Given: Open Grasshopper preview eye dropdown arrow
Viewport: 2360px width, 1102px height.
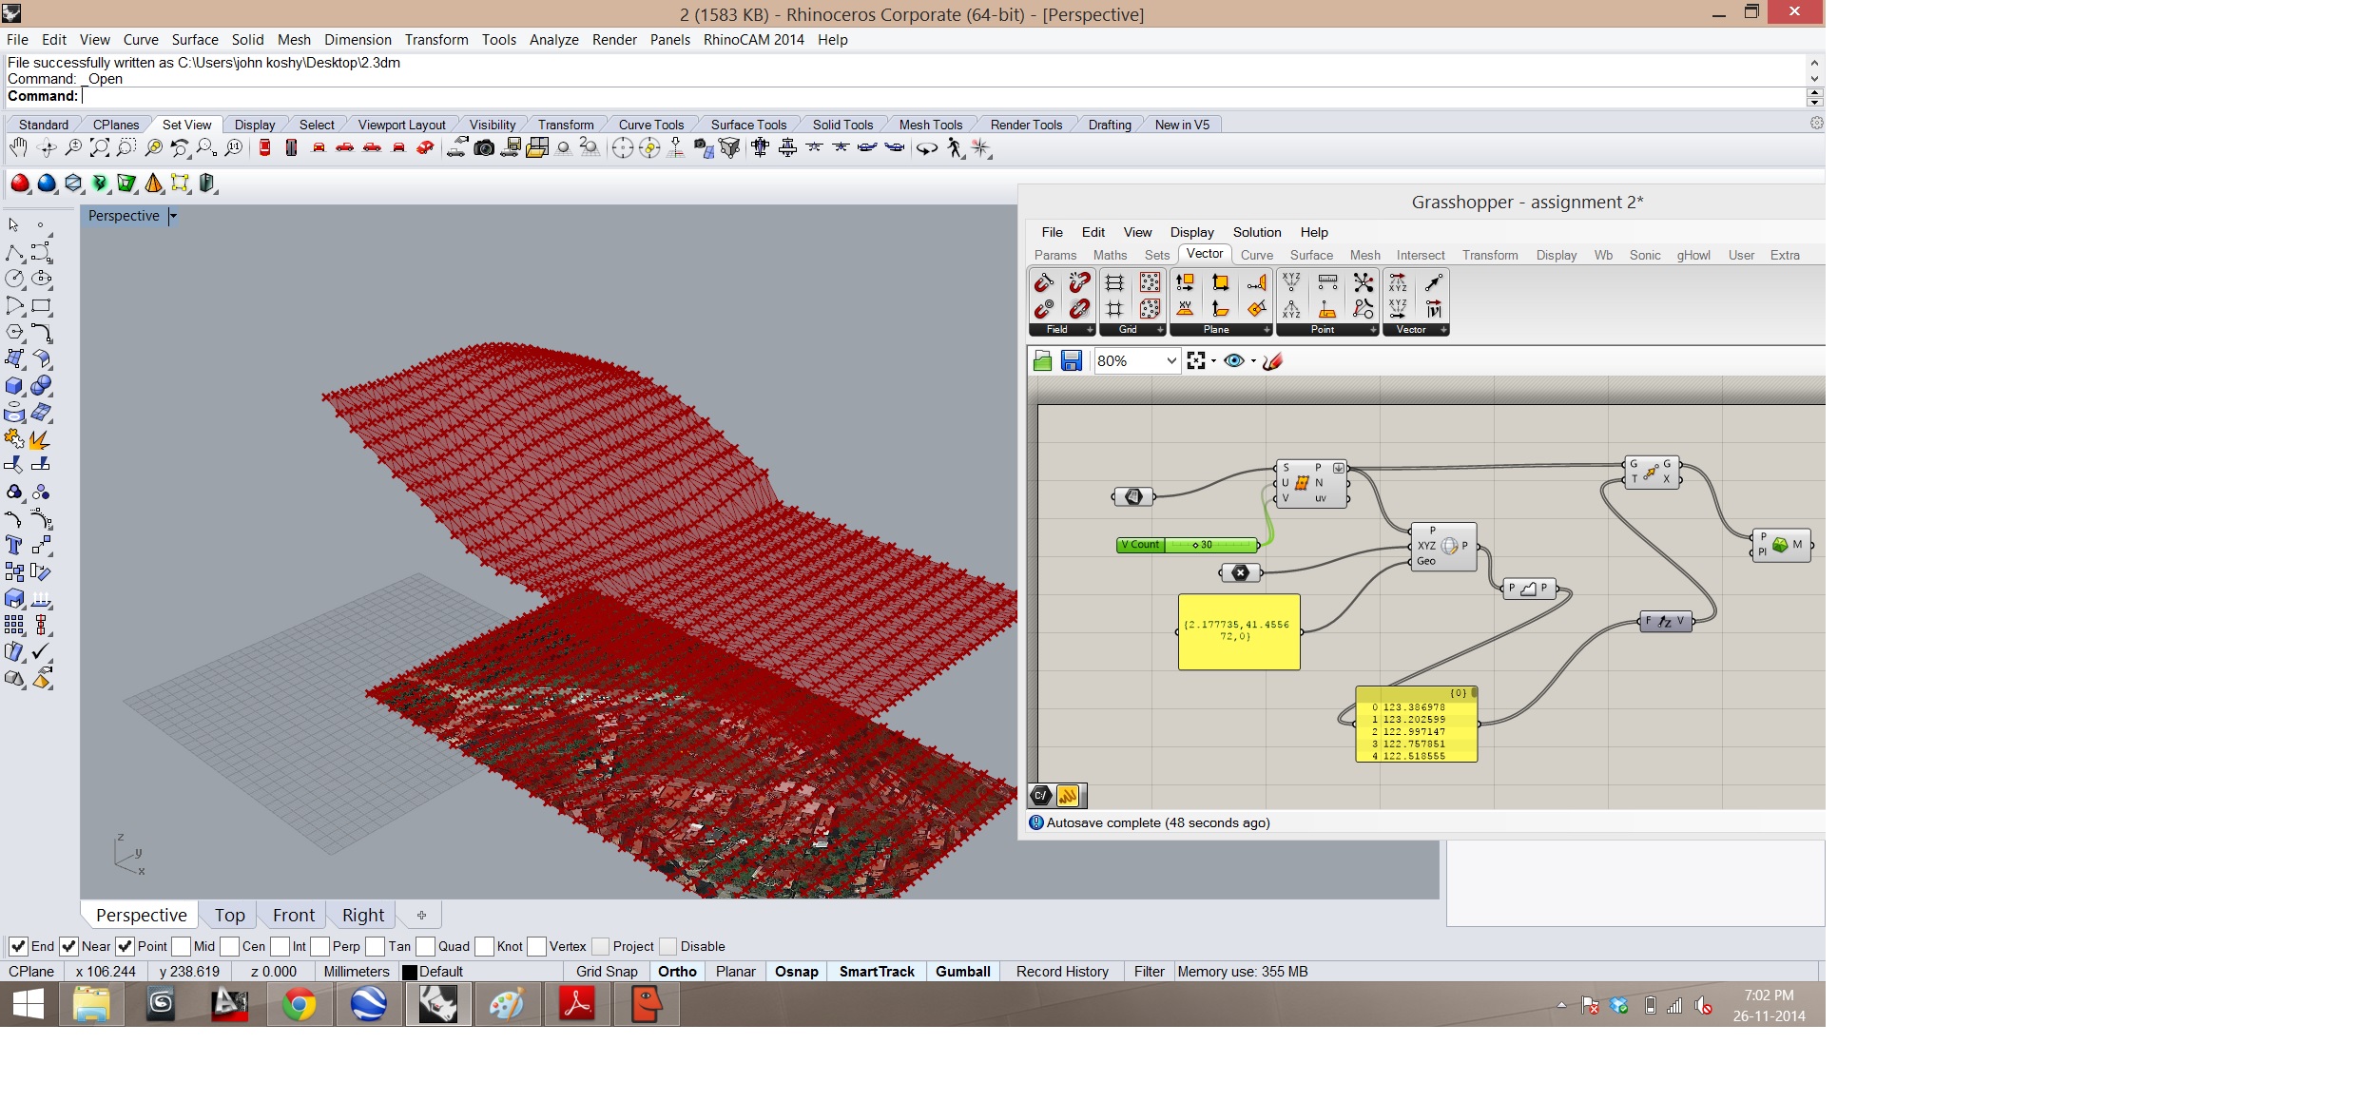Looking at the screenshot, I should click(1253, 361).
